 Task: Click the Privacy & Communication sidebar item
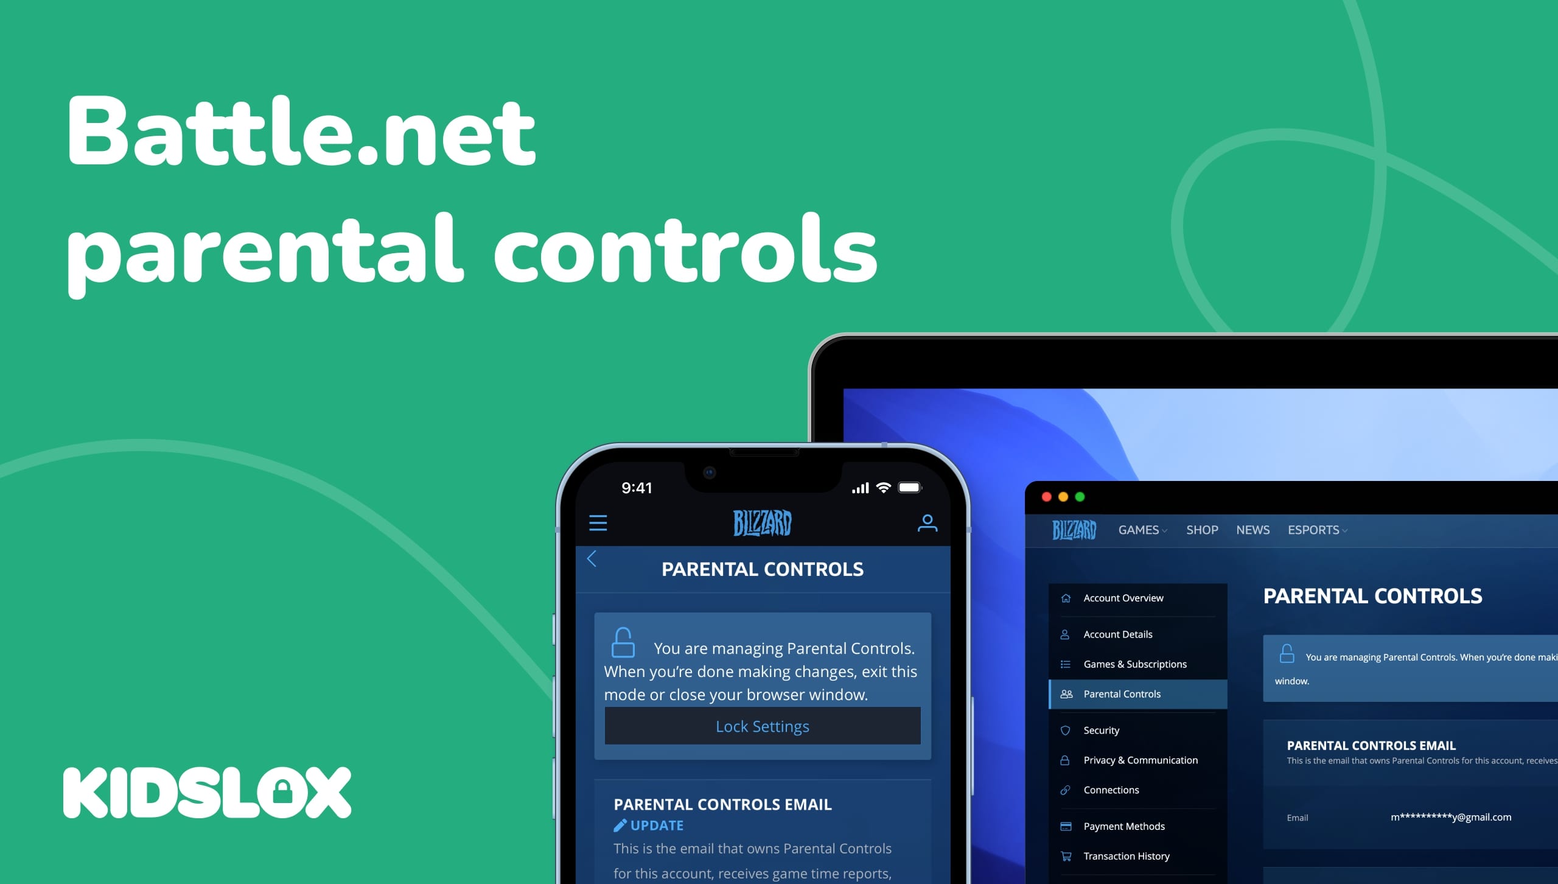pyautogui.click(x=1139, y=761)
